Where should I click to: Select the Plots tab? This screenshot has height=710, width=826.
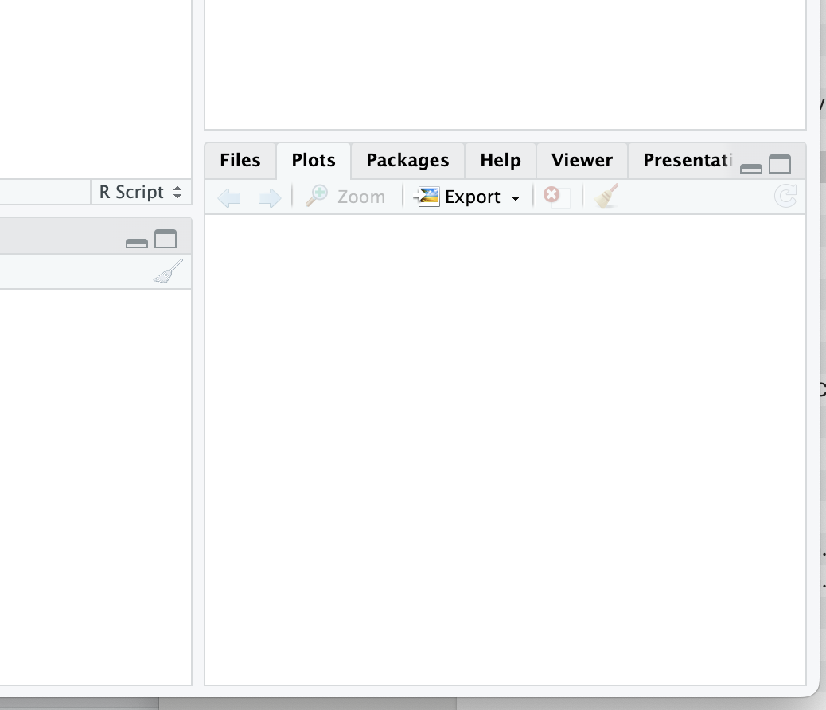click(x=314, y=161)
